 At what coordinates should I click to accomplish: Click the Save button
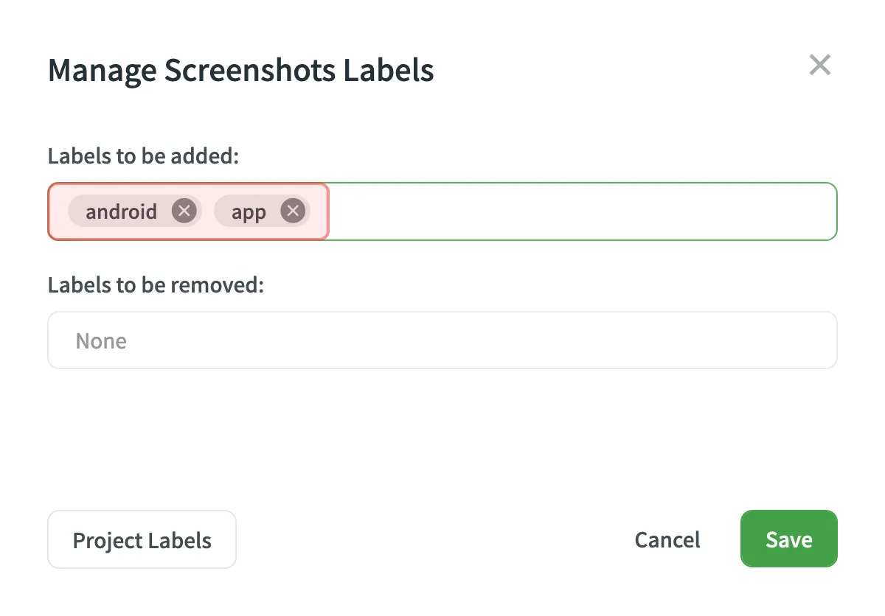pos(788,539)
